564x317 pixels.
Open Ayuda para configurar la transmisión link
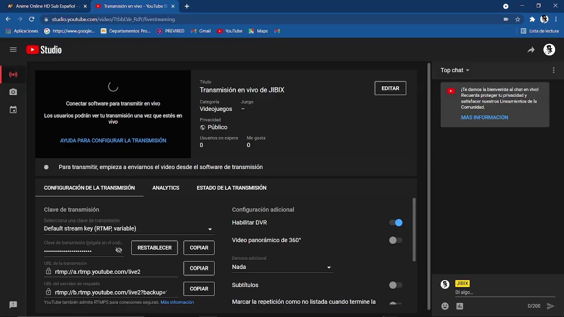[113, 140]
